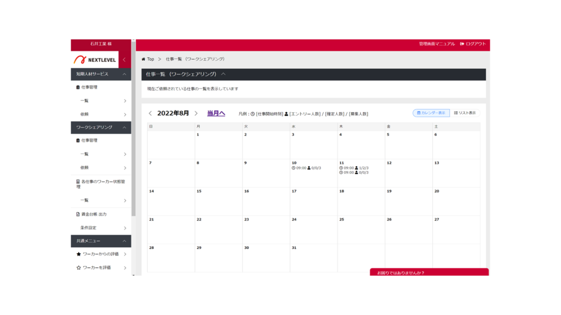Select the August 15 calendar cell

[x=219, y=201]
